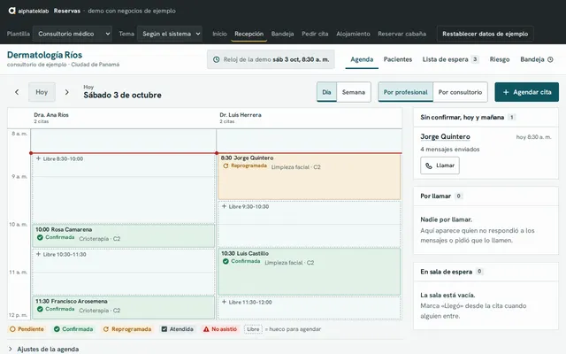Go to previous day with left chevron
The width and height of the screenshot is (566, 354).
coord(17,92)
